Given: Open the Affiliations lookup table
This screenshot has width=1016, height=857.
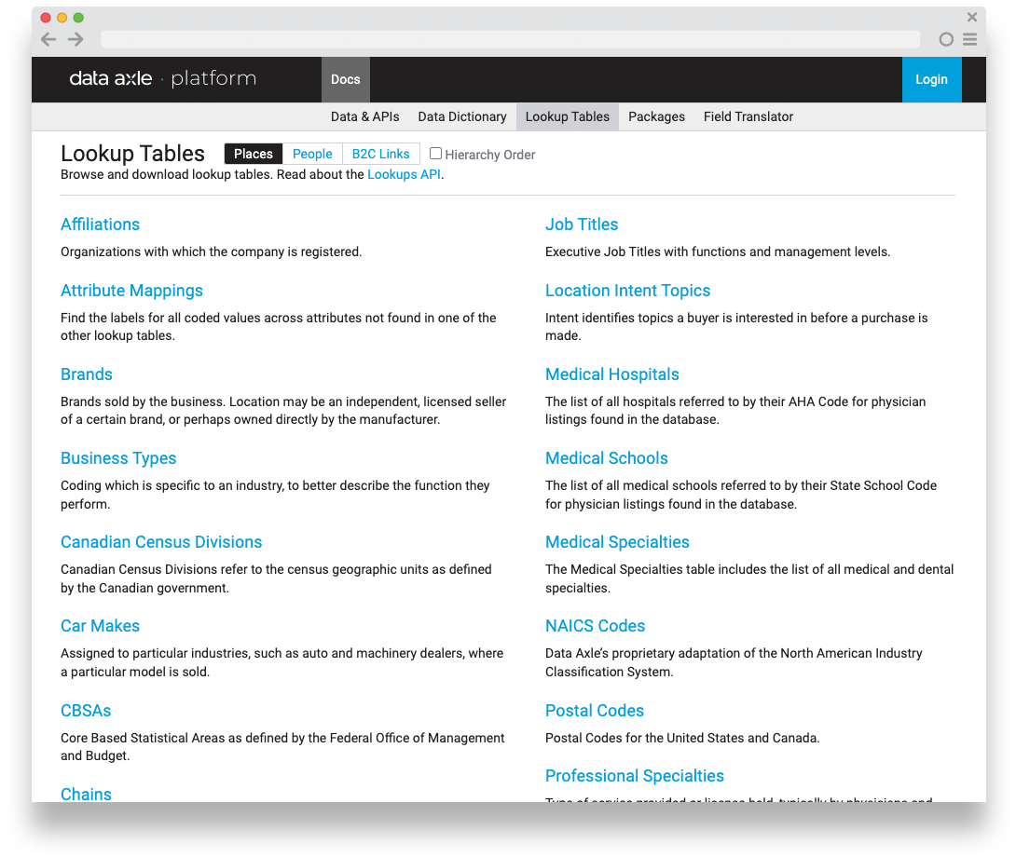Looking at the screenshot, I should click(101, 224).
